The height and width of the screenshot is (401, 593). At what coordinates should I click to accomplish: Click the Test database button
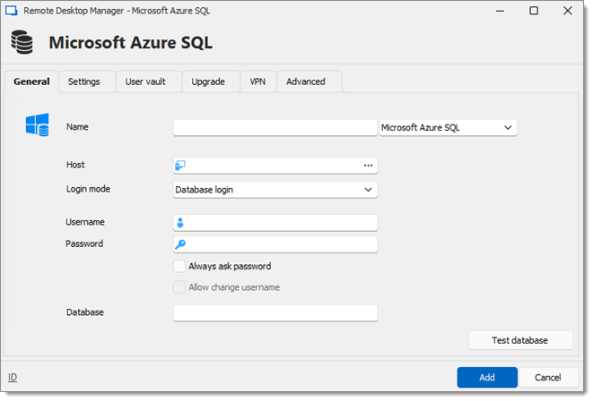520,340
